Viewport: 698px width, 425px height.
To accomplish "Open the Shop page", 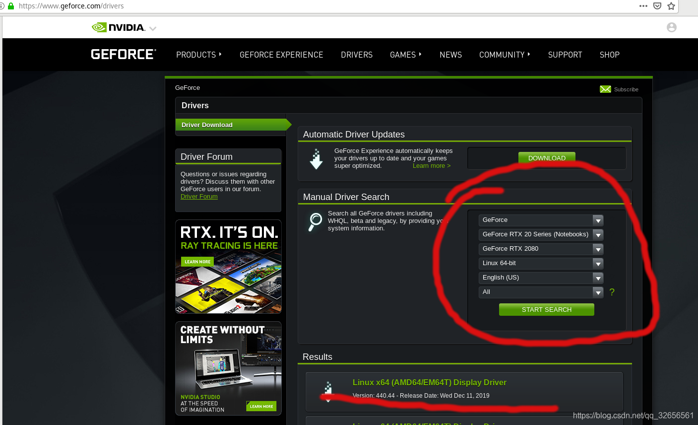I will click(x=610, y=55).
